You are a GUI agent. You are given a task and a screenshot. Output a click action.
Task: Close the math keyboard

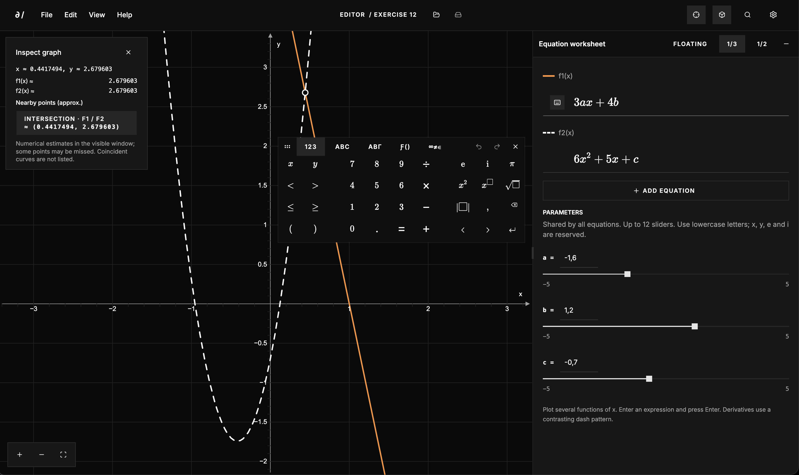[515, 147]
